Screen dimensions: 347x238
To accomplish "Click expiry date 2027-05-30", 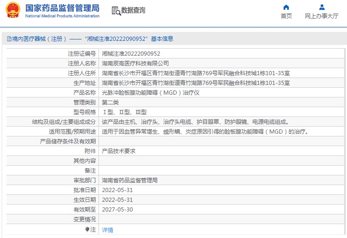I will (x=117, y=210).
